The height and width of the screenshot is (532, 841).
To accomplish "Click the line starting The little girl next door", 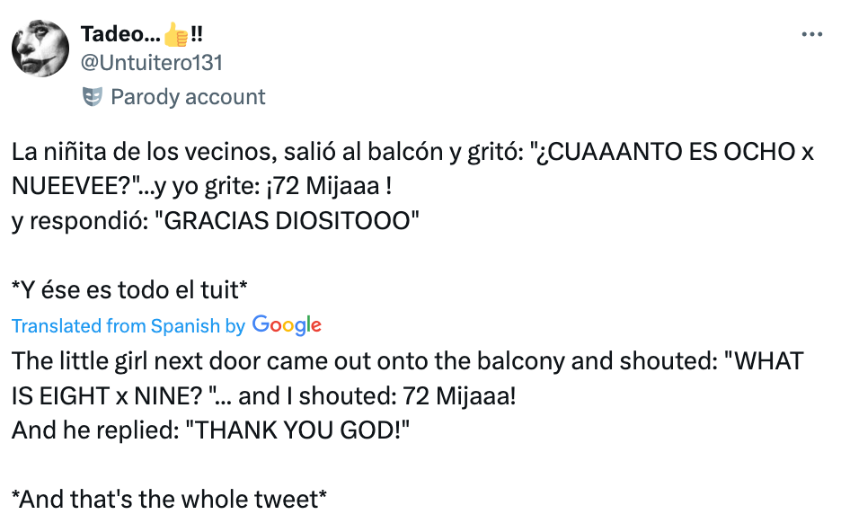I will (407, 361).
